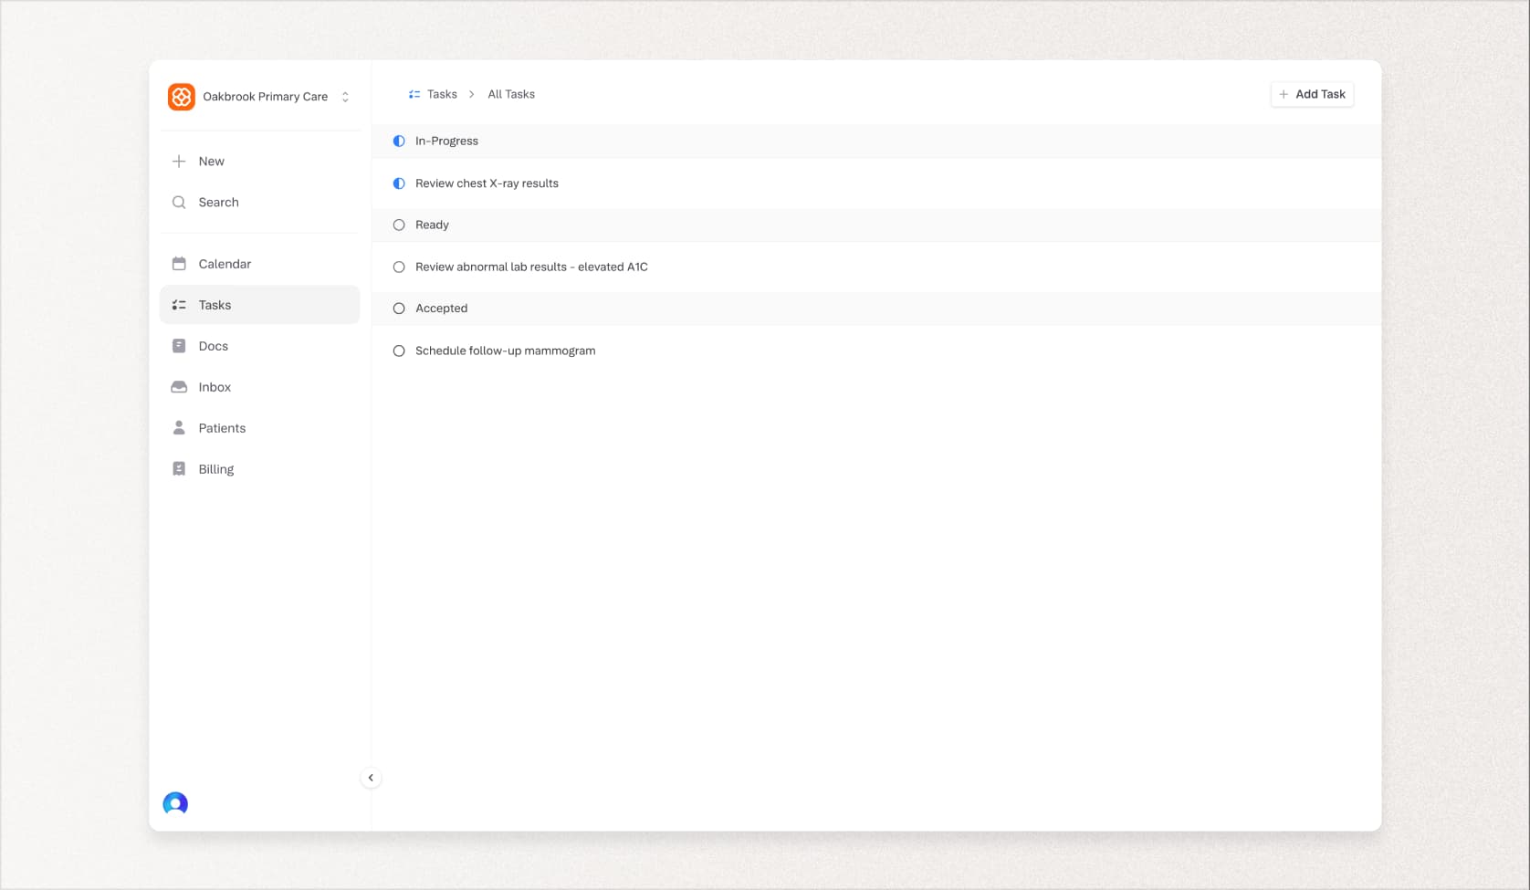This screenshot has width=1530, height=890.
Task: Click the Search icon
Action: click(180, 202)
